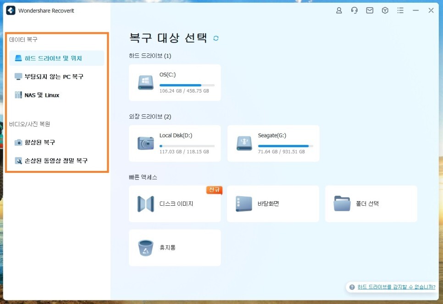Choose 폴더 선택 quick access label
Viewport: 443px width, 304px height.
tap(367, 203)
